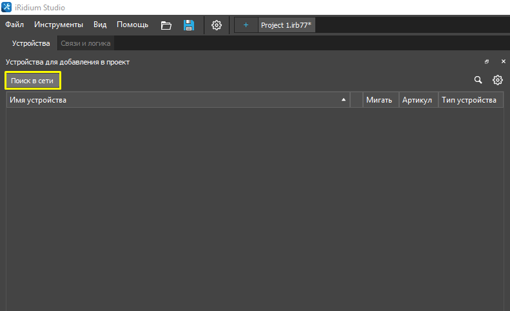Open the Помощь menu
The height and width of the screenshot is (311, 510).
pos(132,25)
